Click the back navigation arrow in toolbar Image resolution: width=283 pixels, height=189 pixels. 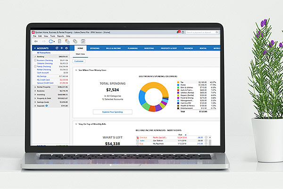[36, 42]
